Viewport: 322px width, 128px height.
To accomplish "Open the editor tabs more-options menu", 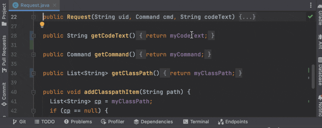I will pyautogui.click(x=311, y=5).
